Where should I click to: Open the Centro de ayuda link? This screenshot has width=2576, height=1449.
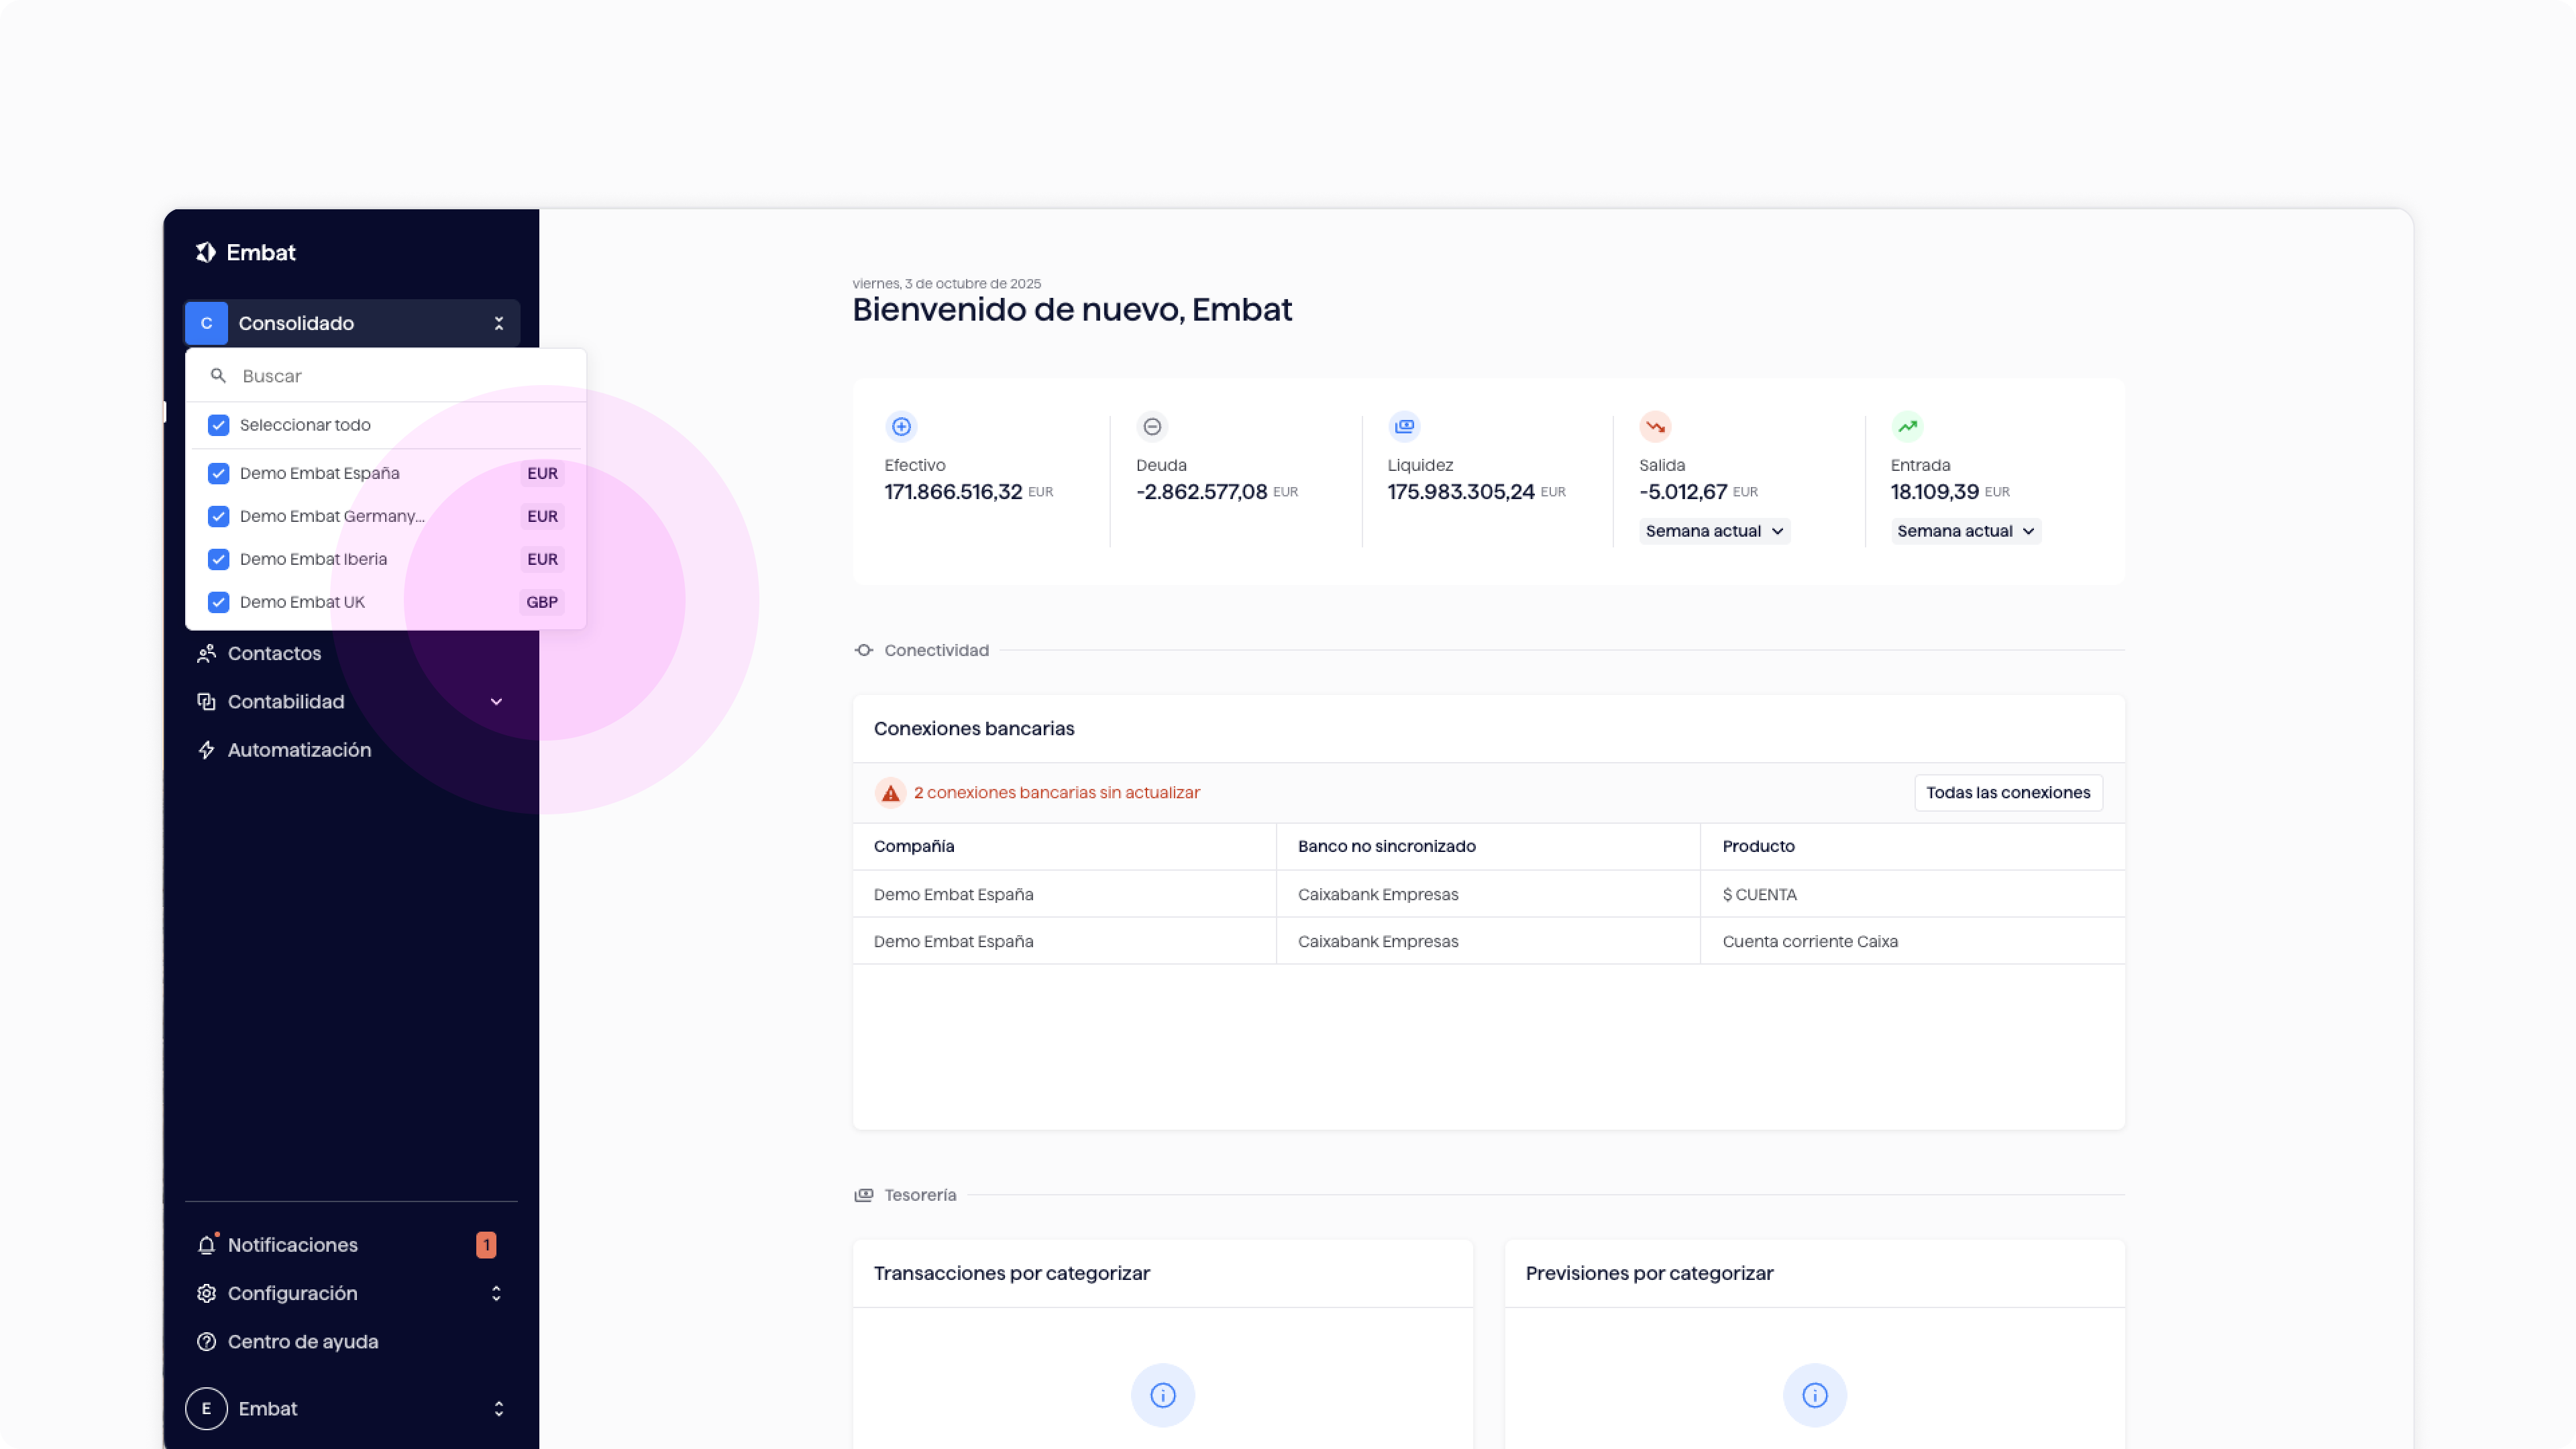coord(302,1342)
